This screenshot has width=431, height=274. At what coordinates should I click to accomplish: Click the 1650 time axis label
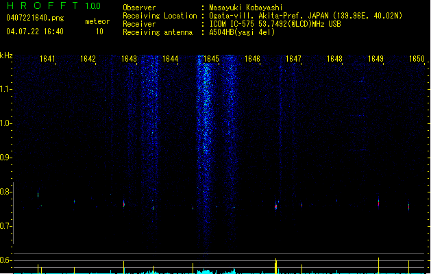[417, 59]
